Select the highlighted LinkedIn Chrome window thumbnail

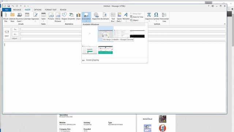point(106,34)
